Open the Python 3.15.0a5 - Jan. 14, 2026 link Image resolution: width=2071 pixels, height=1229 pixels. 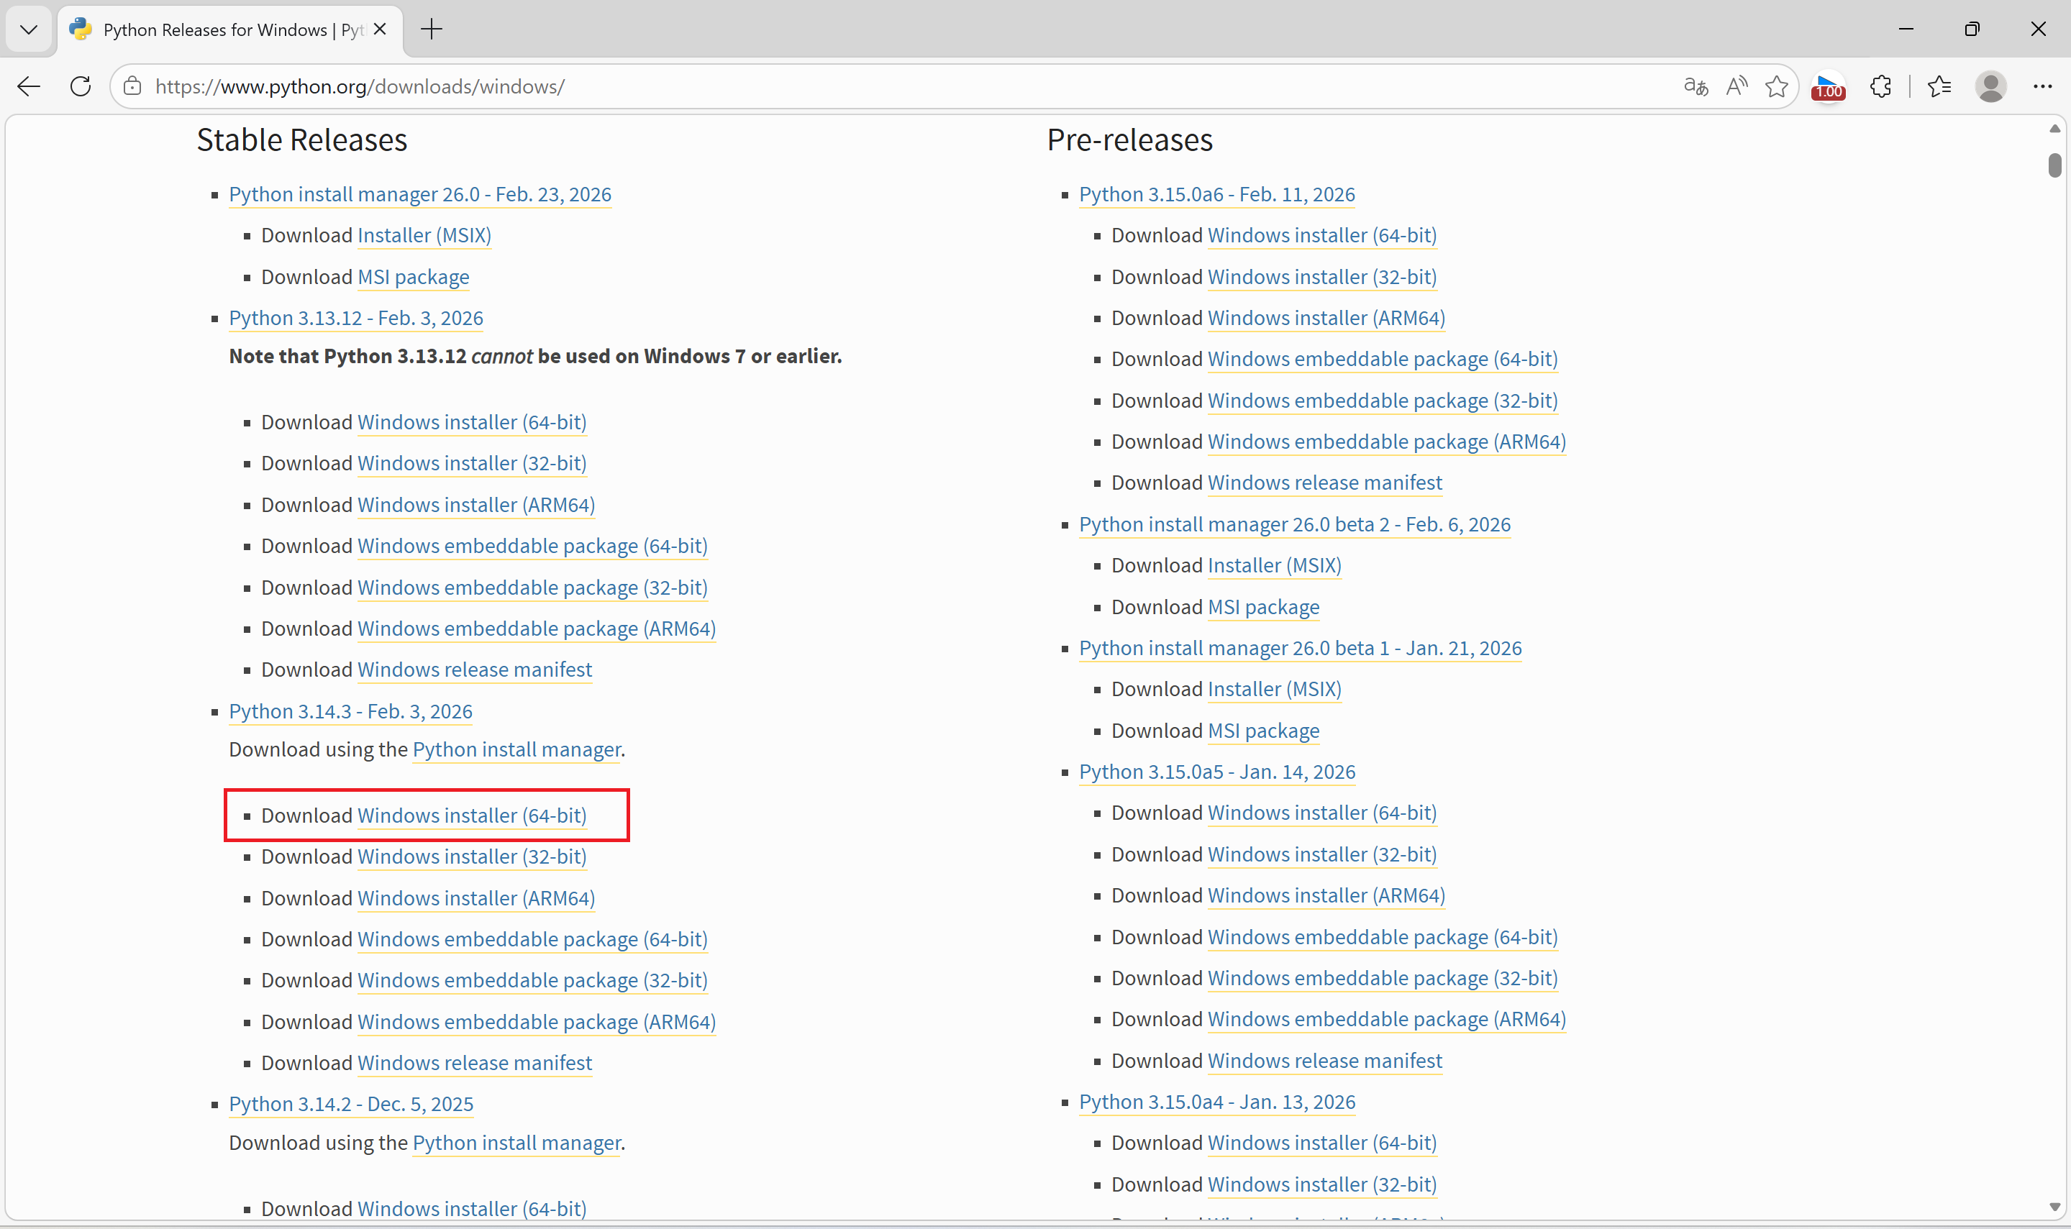point(1217,772)
